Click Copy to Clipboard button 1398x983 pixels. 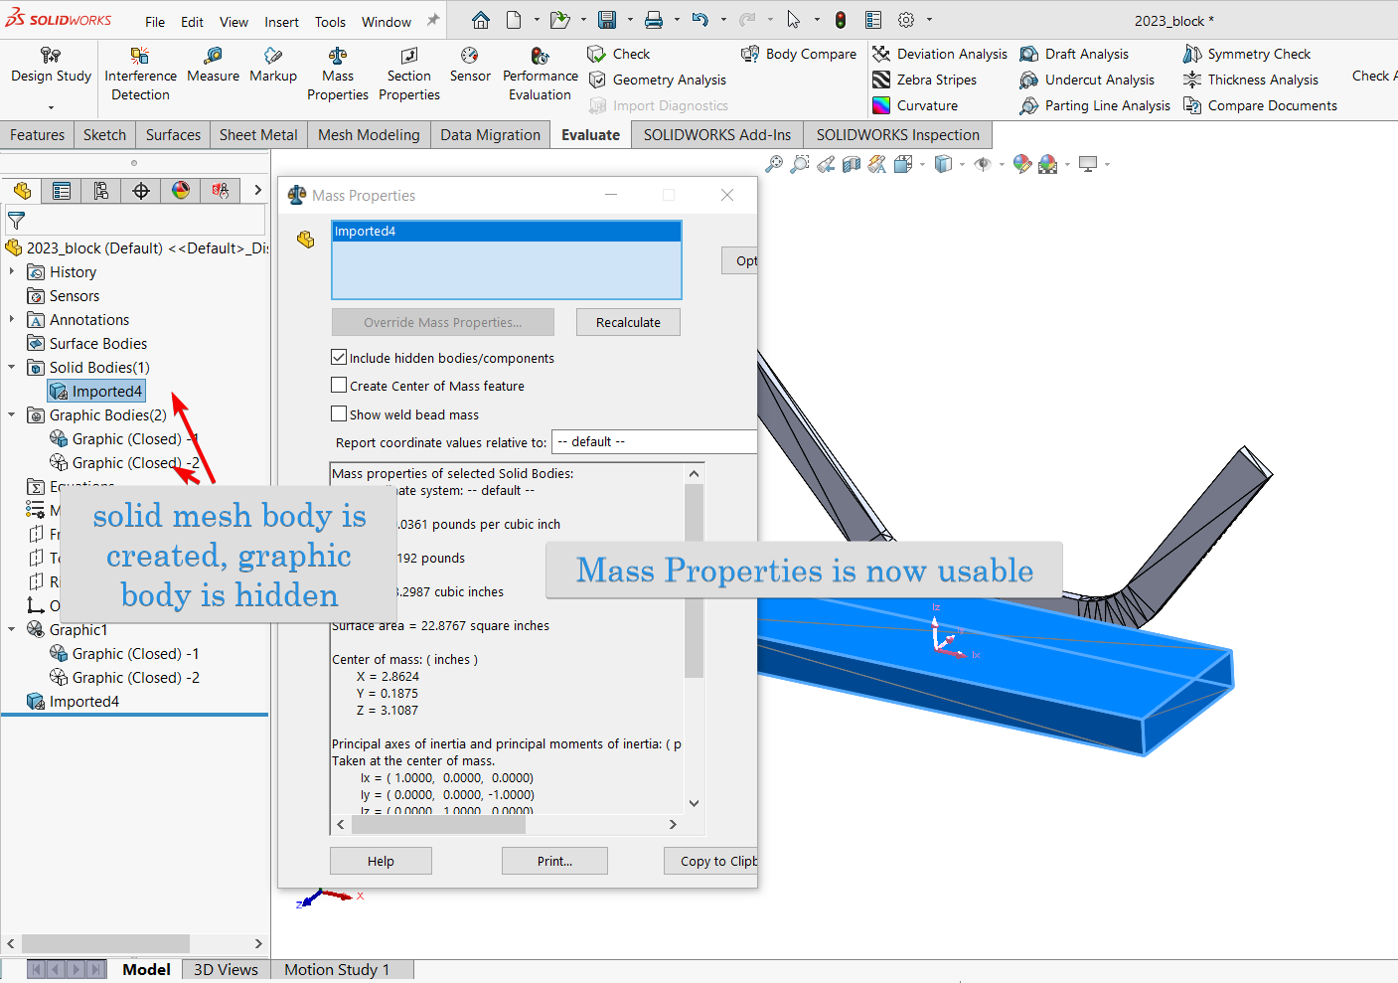click(x=710, y=861)
